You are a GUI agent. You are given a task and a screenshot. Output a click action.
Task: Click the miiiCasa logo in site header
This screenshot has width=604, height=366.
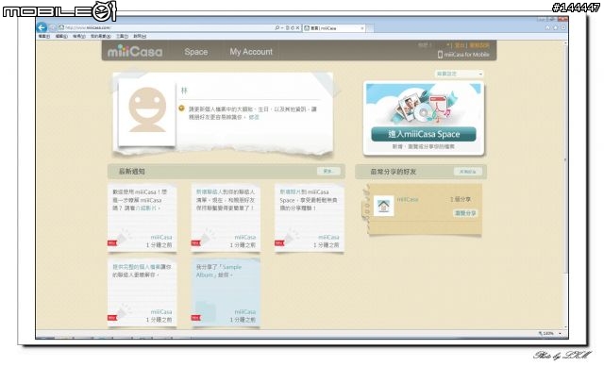coord(135,52)
